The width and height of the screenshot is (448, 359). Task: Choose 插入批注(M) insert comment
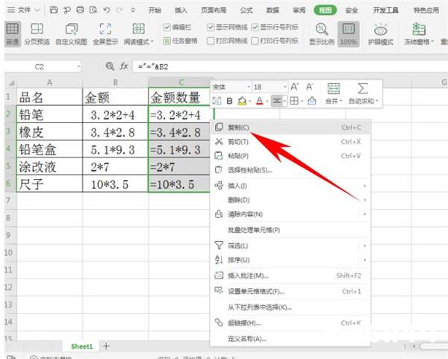[x=290, y=276]
